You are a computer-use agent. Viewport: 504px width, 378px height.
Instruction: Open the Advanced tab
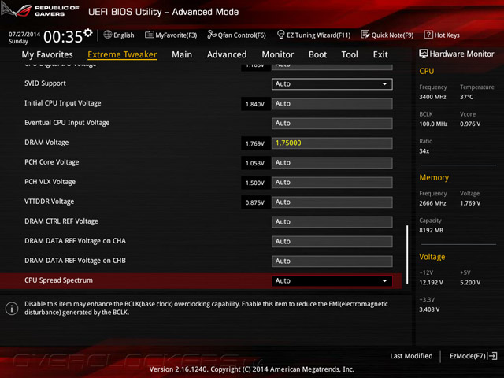(227, 54)
